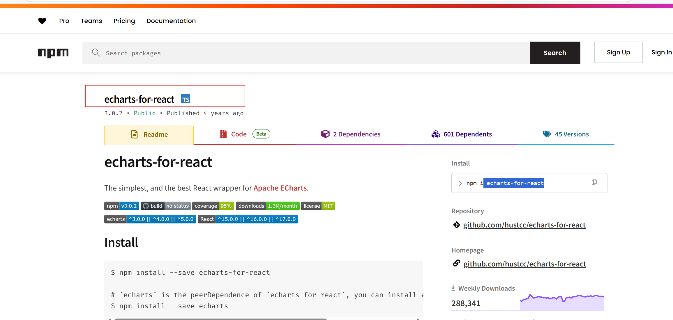The height and width of the screenshot is (320, 673).
Task: Open Teams in top navigation
Action: [91, 21]
